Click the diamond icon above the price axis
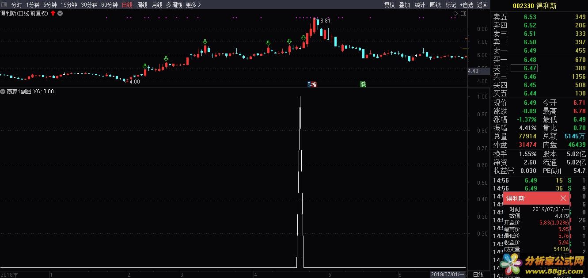The width and height of the screenshot is (588, 278). [455, 14]
